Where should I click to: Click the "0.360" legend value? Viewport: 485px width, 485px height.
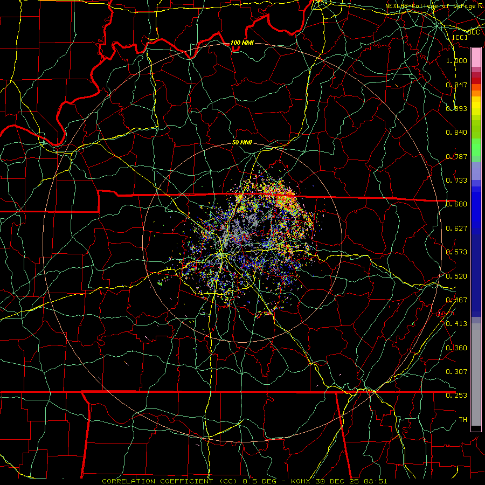(456, 348)
